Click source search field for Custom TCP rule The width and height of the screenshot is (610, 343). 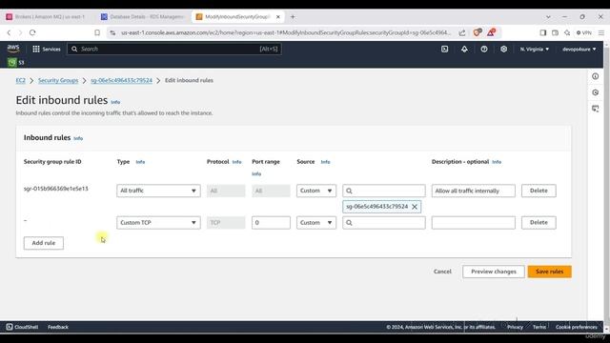click(384, 222)
